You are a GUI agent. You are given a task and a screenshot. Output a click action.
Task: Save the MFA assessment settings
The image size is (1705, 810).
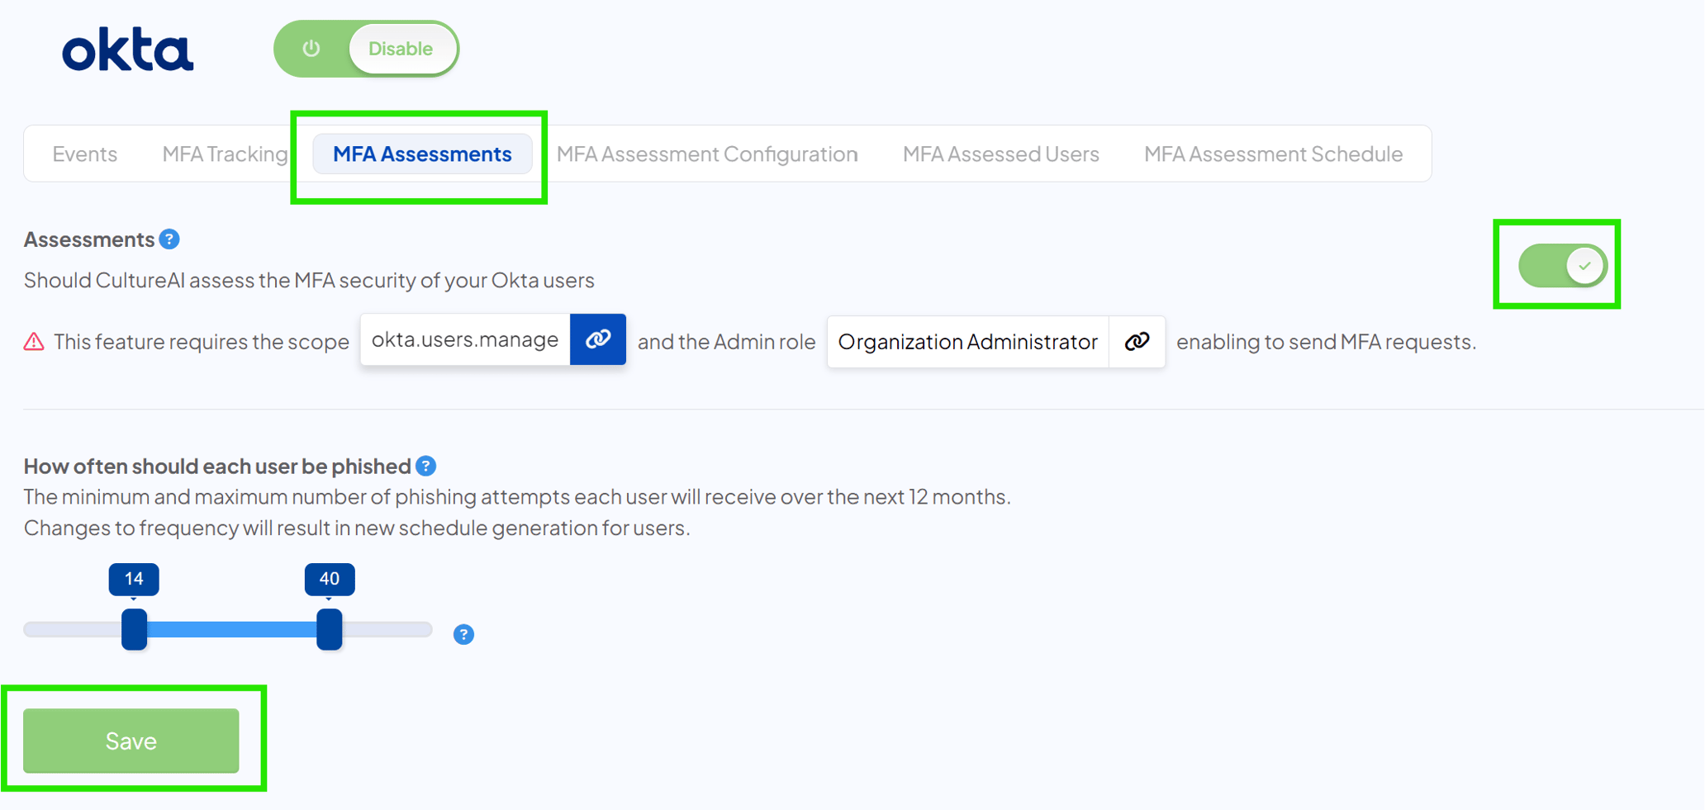(131, 740)
